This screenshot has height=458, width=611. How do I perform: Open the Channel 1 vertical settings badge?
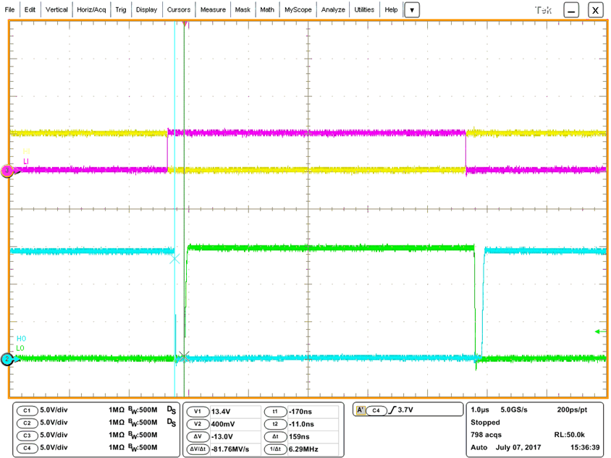[27, 411]
